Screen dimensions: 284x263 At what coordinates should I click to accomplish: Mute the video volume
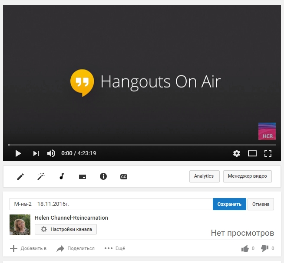pos(51,153)
